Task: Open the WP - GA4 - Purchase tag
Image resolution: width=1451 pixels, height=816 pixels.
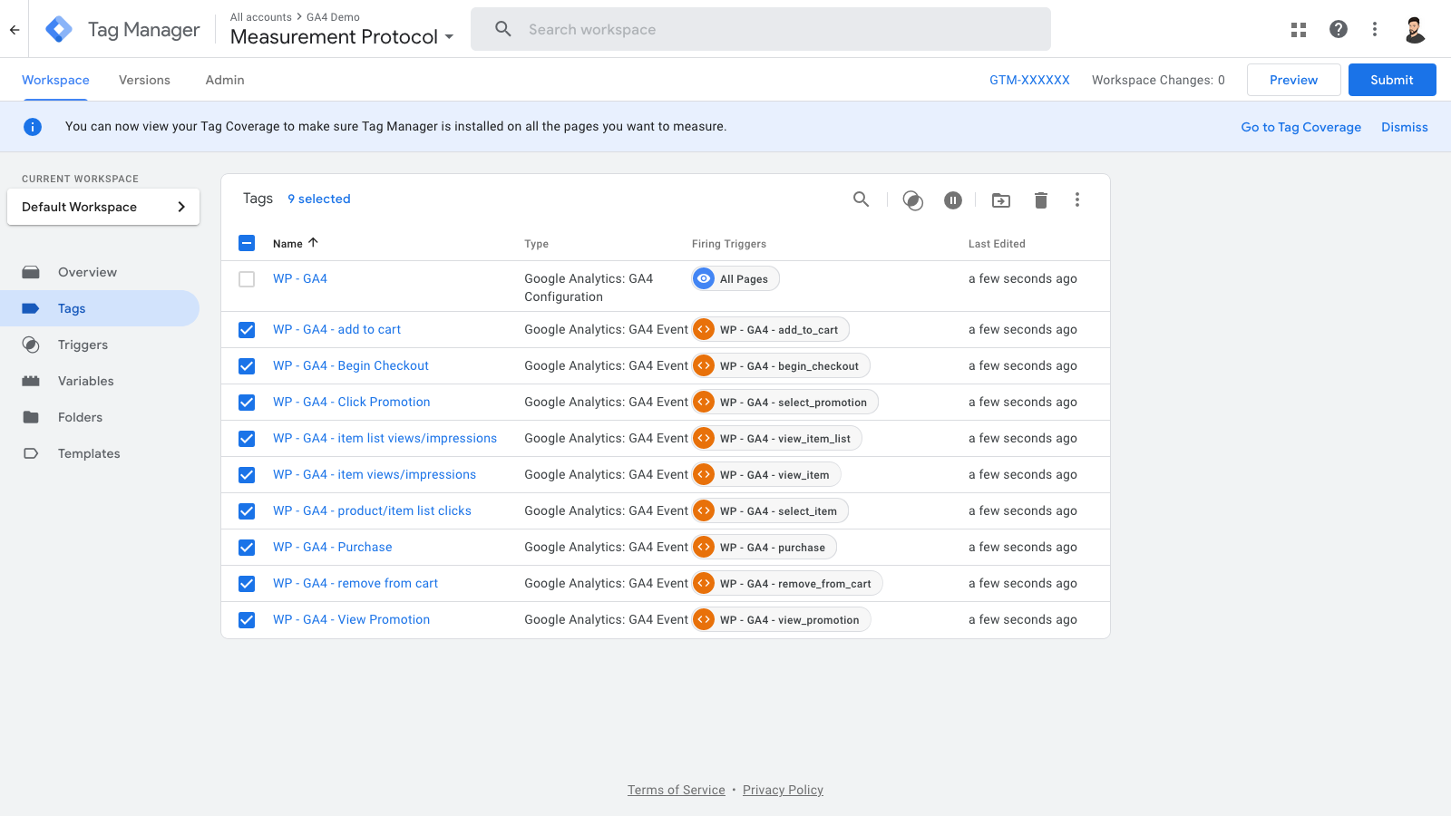Action: [333, 547]
